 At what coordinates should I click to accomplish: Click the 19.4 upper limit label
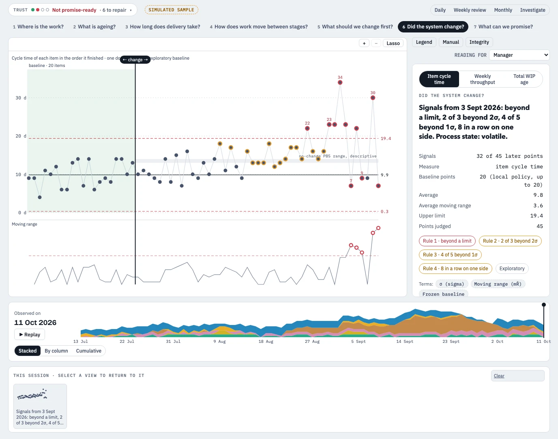(386, 139)
